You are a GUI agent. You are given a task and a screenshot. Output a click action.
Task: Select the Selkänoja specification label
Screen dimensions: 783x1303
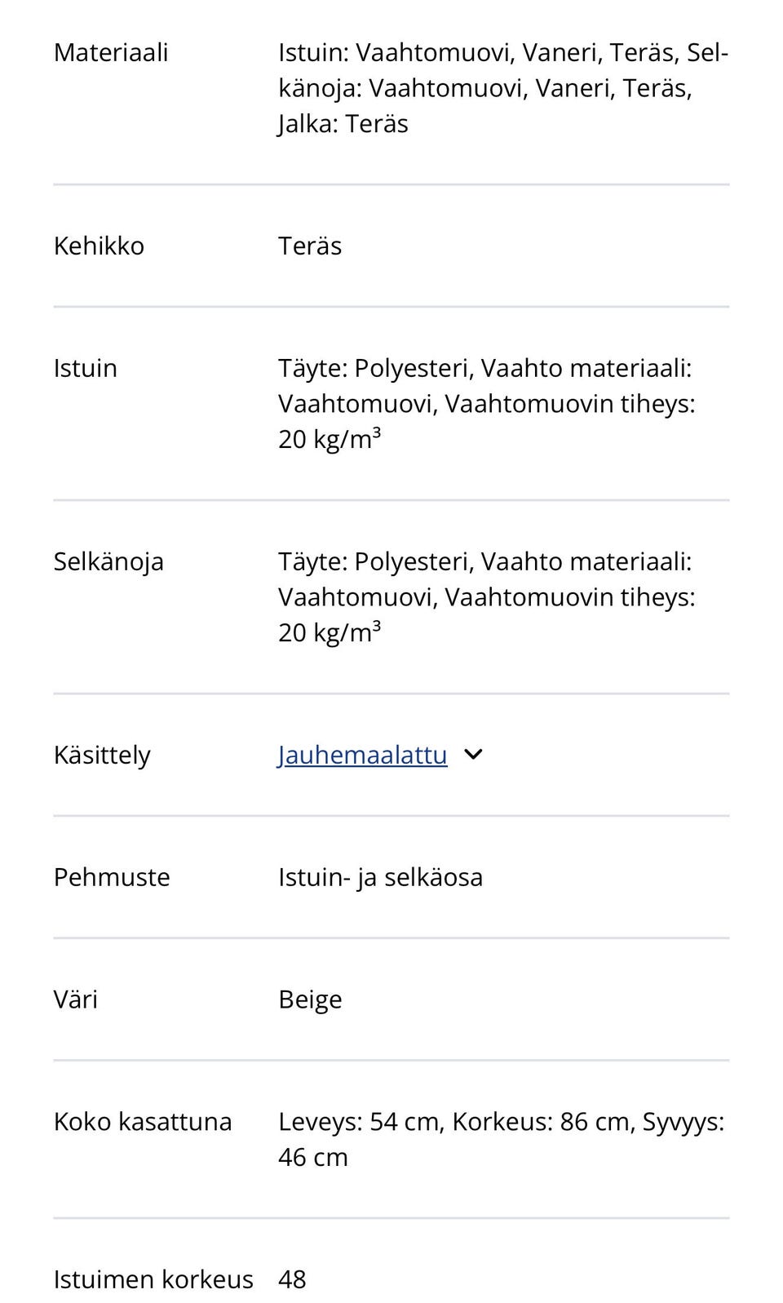[109, 561]
